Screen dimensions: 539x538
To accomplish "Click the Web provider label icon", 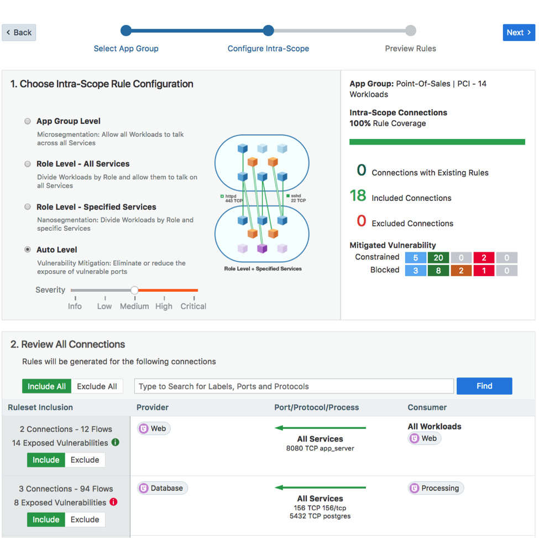I will 144,428.
